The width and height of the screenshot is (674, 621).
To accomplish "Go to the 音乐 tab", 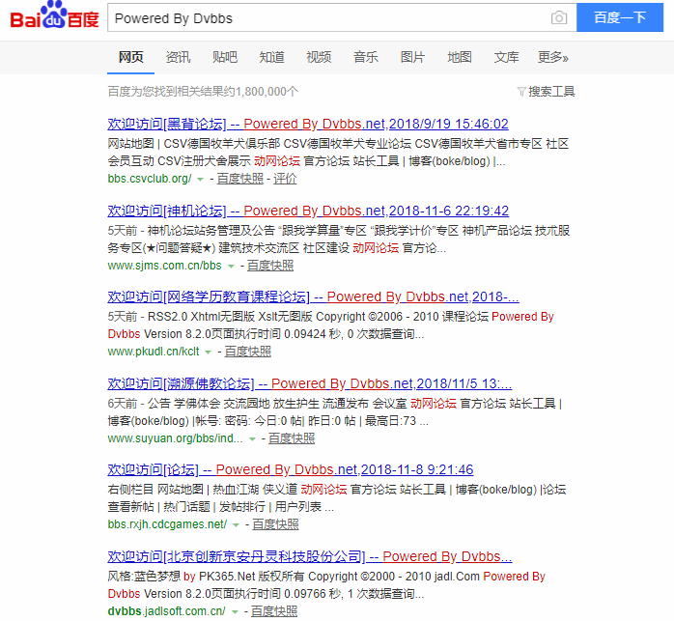I will (x=366, y=57).
